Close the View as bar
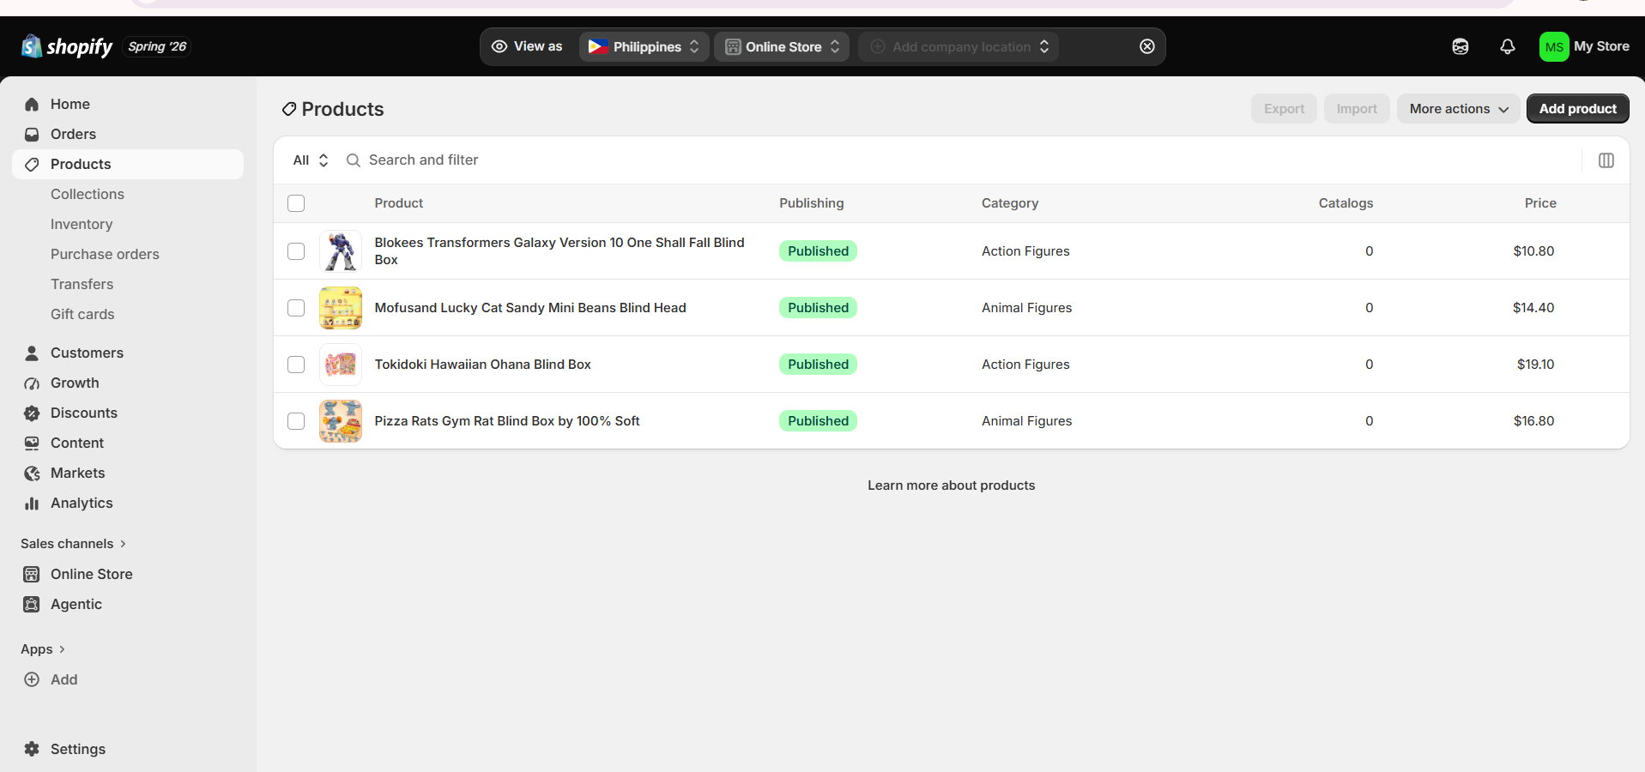Viewport: 1645px width, 772px height. coord(1147,46)
